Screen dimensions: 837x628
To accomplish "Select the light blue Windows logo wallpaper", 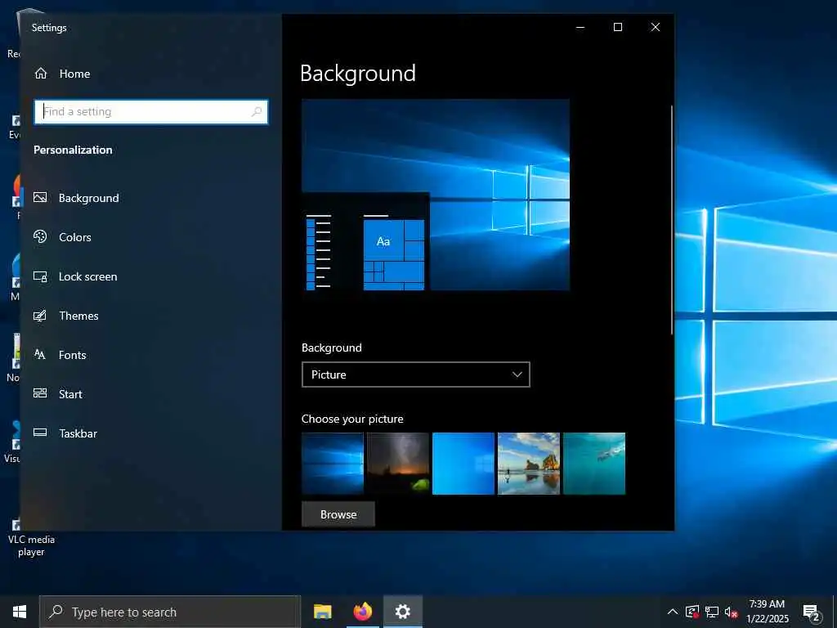I will tap(463, 464).
